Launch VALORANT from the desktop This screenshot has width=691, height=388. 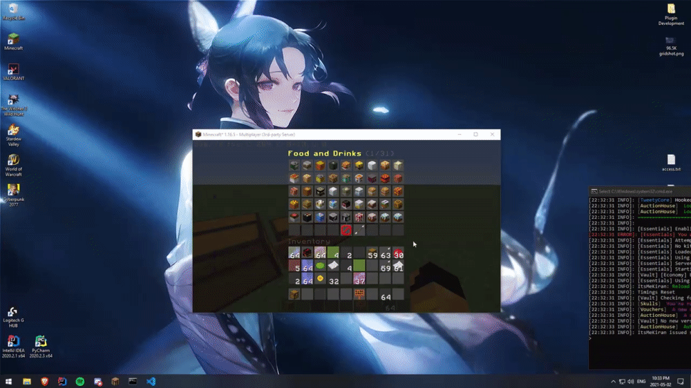(x=13, y=72)
